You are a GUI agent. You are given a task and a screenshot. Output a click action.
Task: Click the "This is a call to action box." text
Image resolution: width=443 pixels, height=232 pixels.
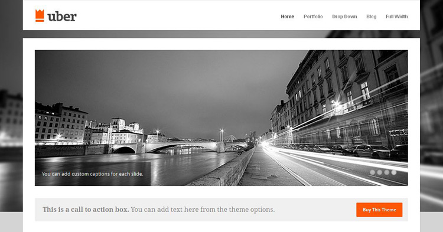click(86, 210)
